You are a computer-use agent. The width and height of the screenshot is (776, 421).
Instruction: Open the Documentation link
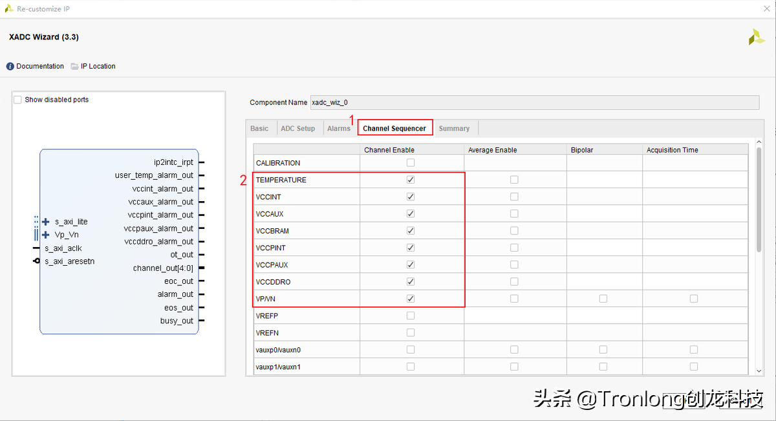click(x=39, y=65)
